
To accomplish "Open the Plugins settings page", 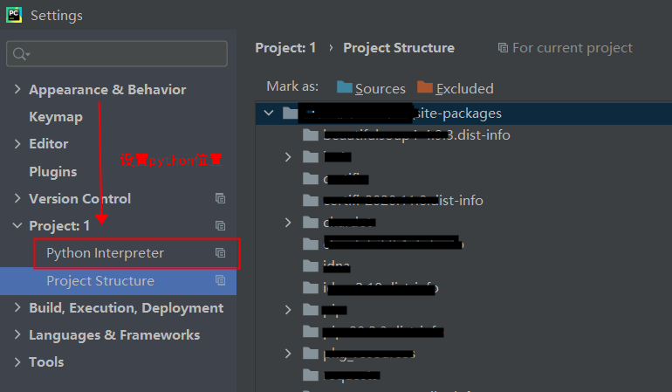I will point(52,171).
